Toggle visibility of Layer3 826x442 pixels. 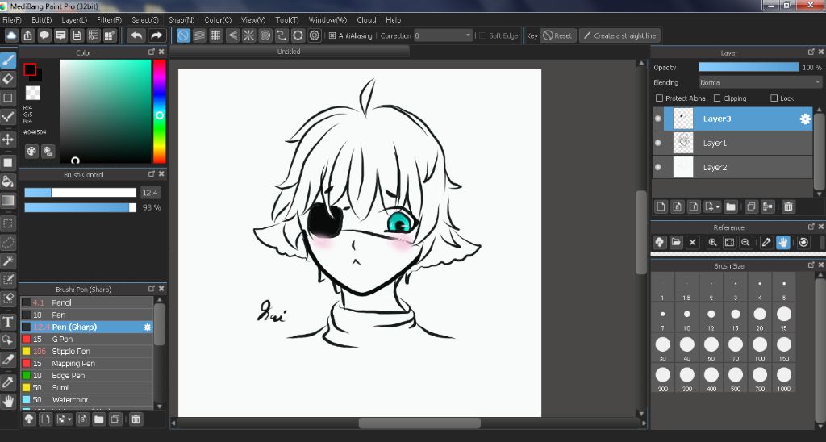pyautogui.click(x=658, y=119)
